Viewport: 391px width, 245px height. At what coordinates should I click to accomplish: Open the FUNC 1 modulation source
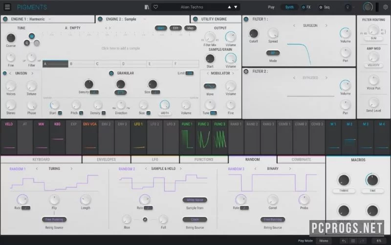(x=187, y=137)
